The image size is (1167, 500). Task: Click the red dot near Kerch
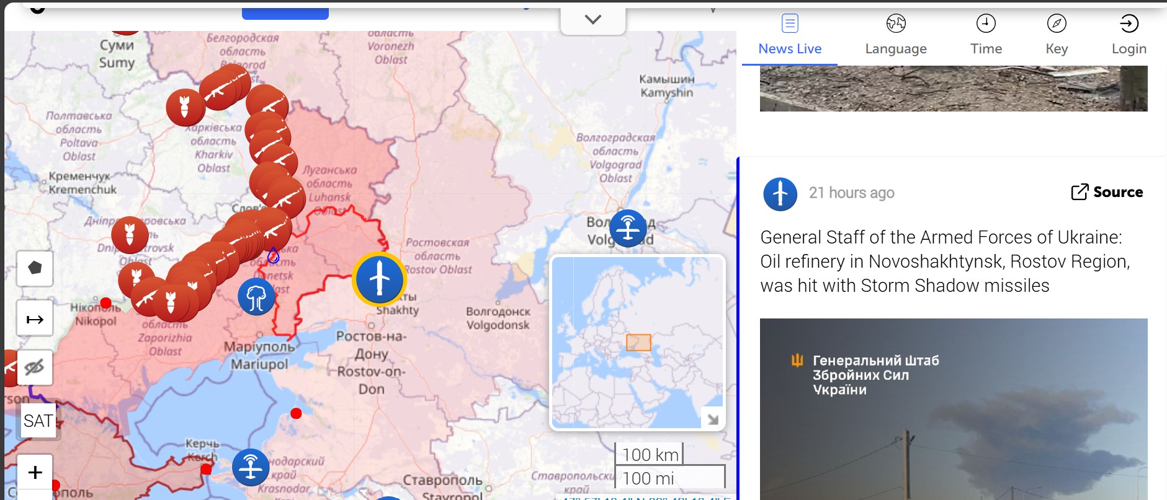206,469
